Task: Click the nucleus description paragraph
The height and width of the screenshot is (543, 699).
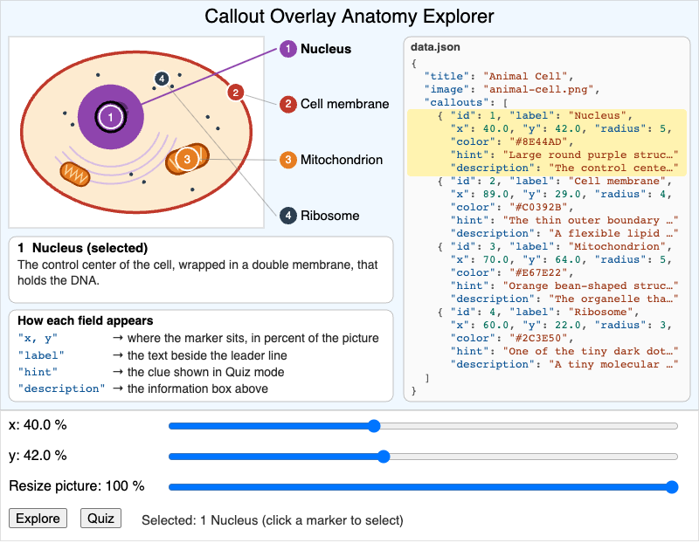Action: (197, 272)
